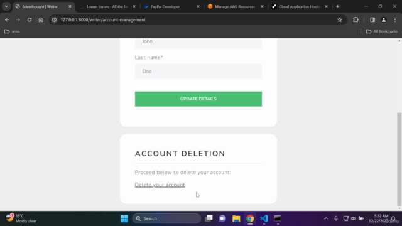Click the address bar URL

[x=103, y=19]
